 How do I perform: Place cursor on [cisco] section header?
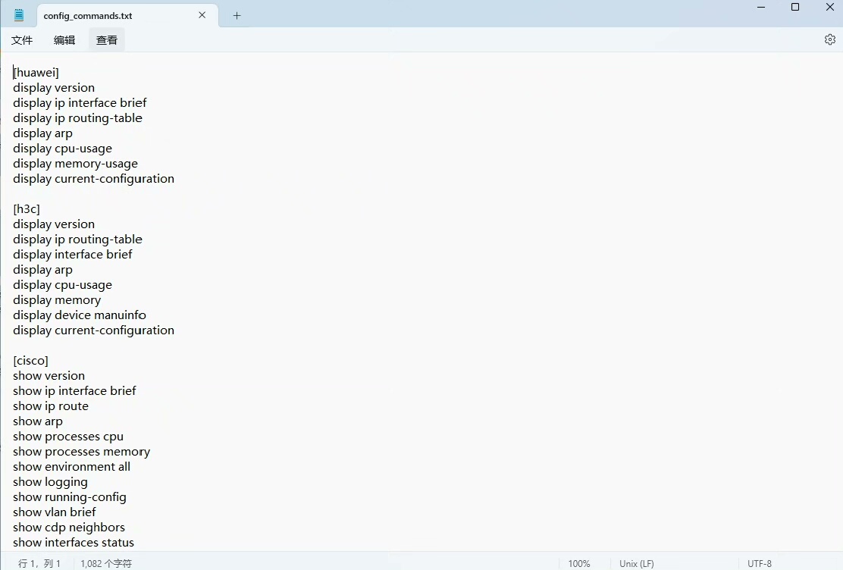pos(30,361)
